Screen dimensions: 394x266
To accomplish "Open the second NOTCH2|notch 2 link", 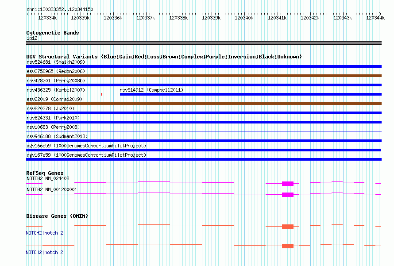I will 44,252.
